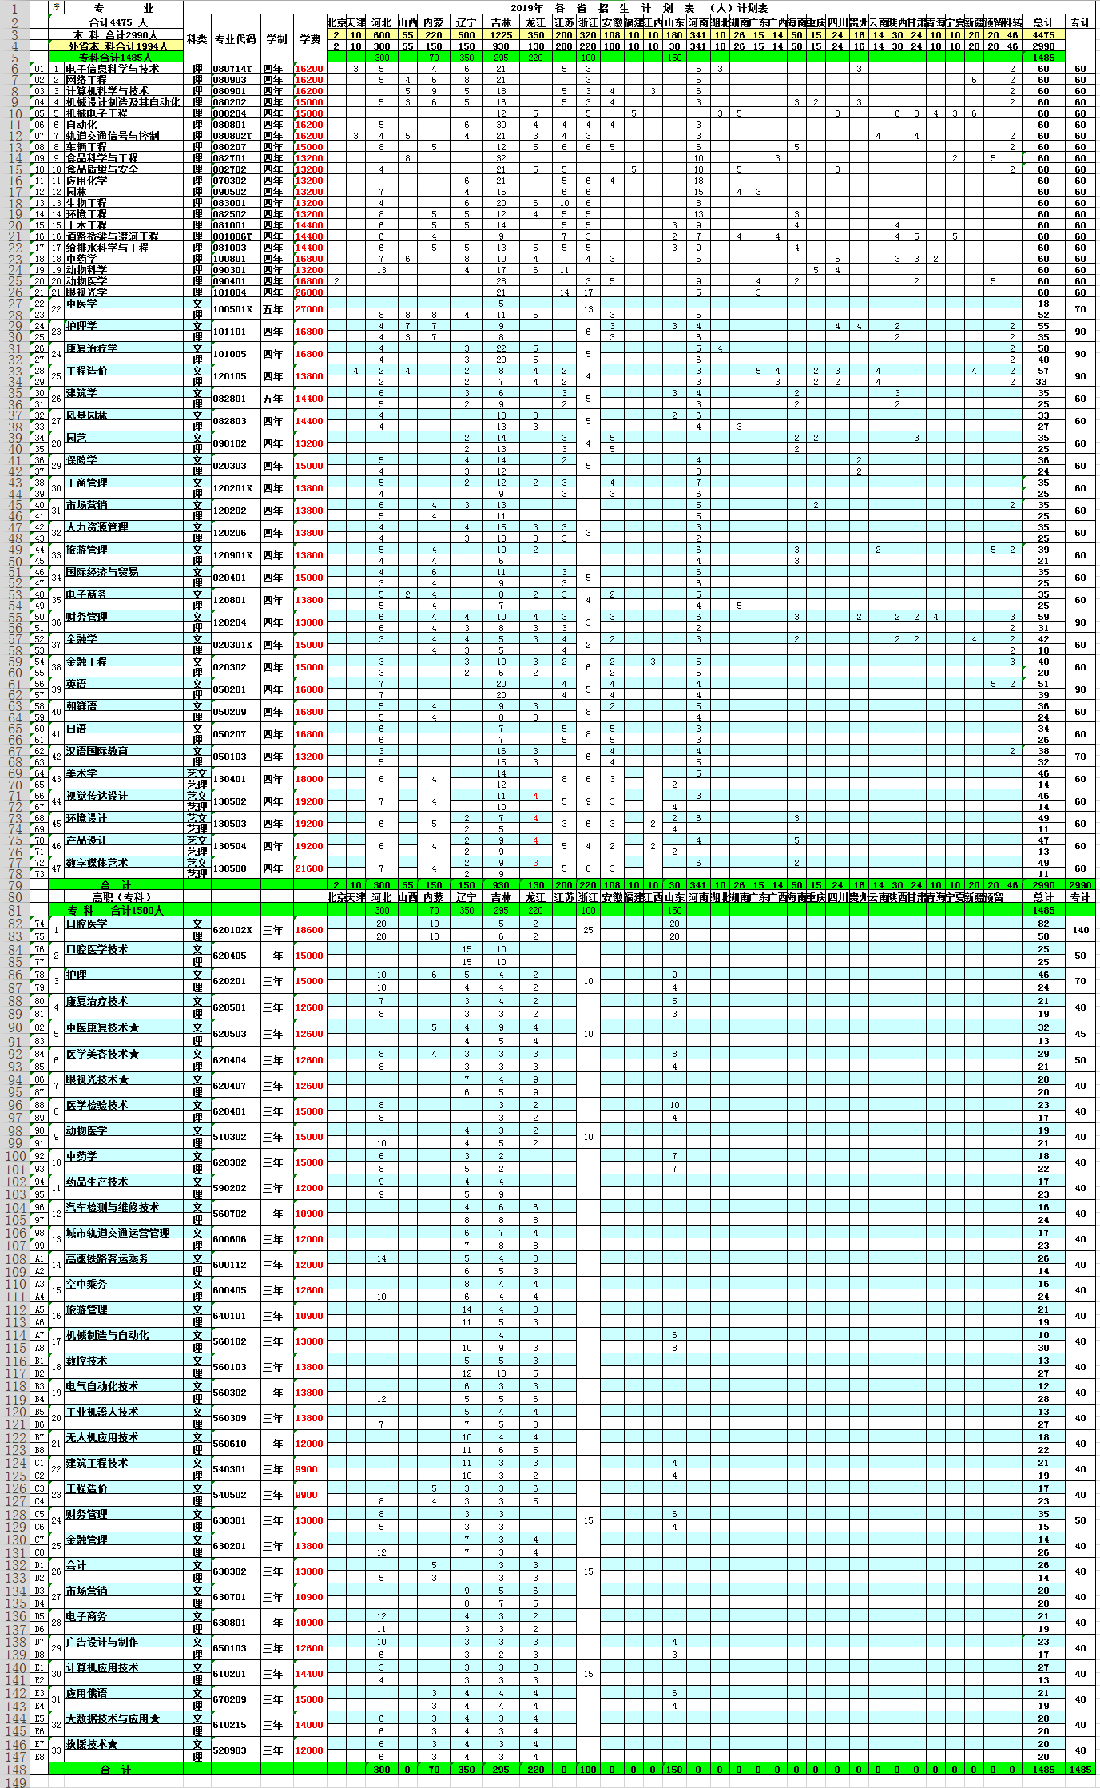The width and height of the screenshot is (1100, 1788).
Task: Click the 中医学 major cell
Action: (124, 304)
